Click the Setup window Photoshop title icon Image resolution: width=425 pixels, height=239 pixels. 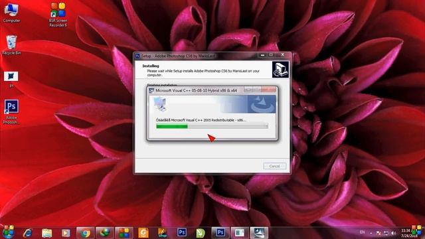pyautogui.click(x=137, y=56)
